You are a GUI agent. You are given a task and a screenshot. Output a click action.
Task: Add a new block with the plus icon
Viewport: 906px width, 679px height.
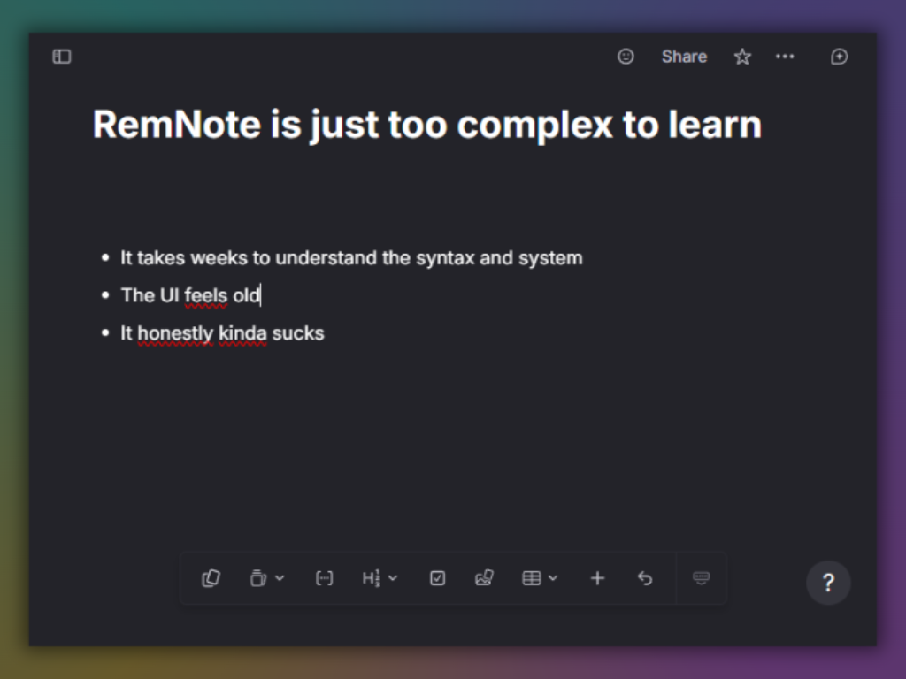[597, 578]
